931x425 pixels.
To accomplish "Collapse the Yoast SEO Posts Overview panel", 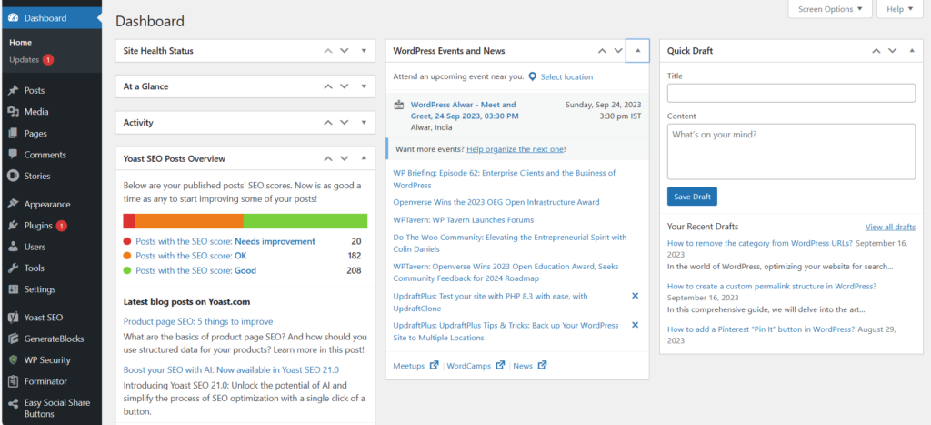I will coord(364,158).
